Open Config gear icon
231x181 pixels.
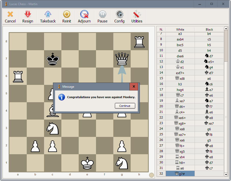click(x=119, y=14)
